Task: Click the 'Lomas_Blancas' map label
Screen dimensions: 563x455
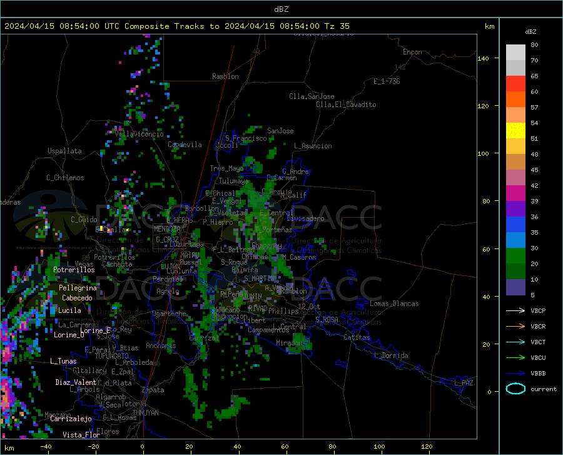Action: 394,304
